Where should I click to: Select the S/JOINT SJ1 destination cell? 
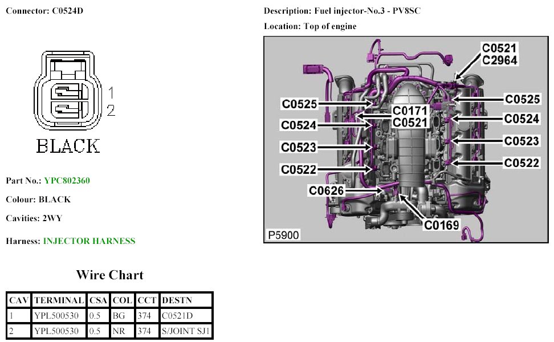[186, 331]
